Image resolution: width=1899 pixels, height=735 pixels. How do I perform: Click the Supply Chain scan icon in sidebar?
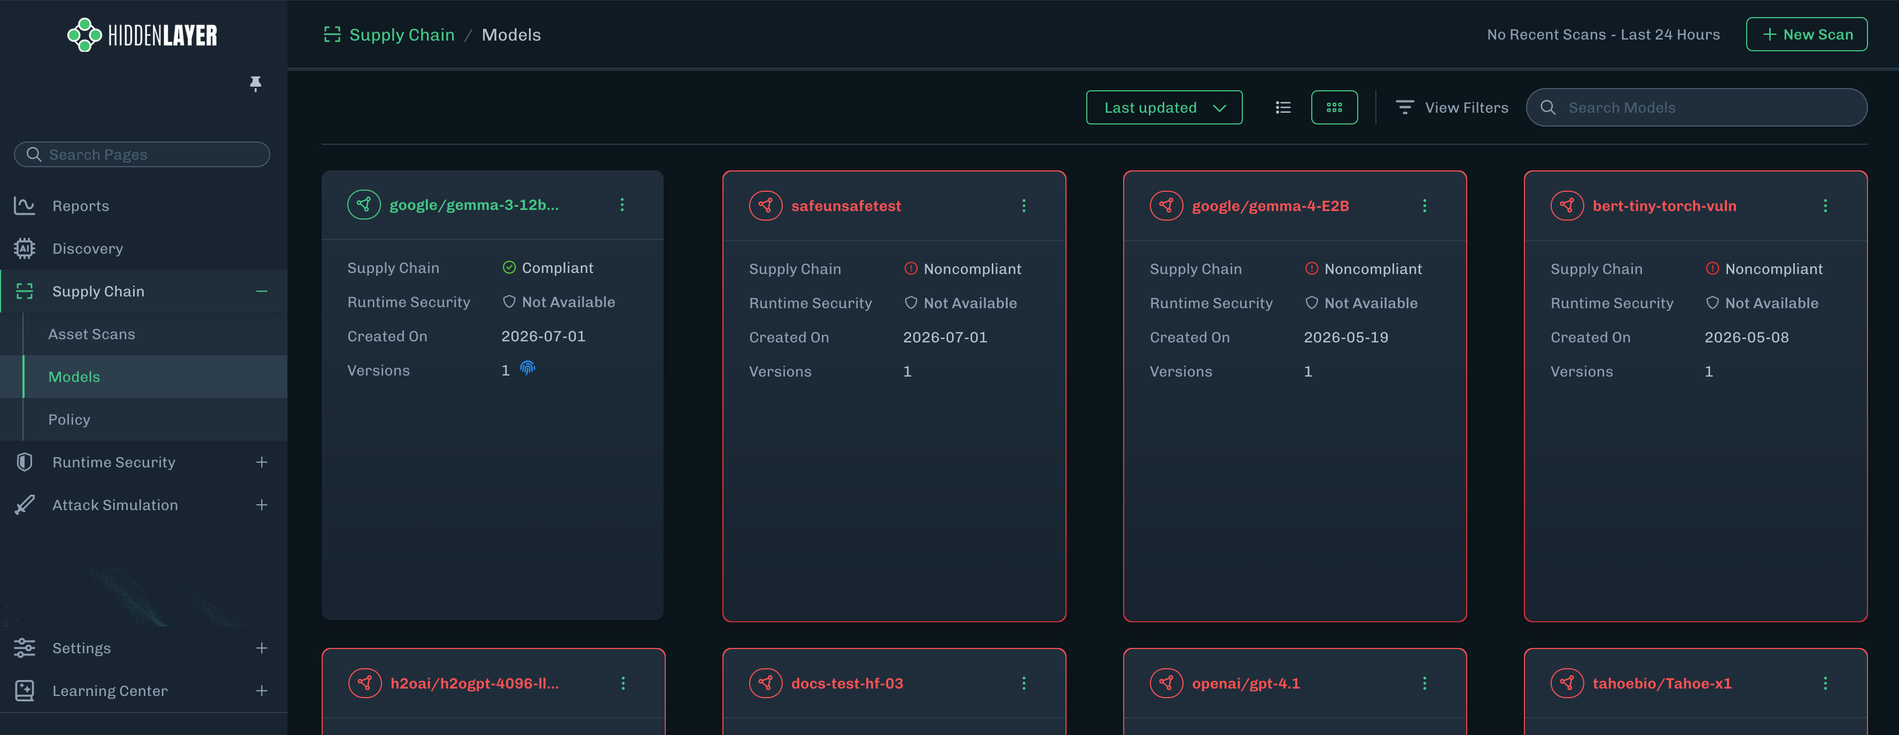[x=25, y=291]
